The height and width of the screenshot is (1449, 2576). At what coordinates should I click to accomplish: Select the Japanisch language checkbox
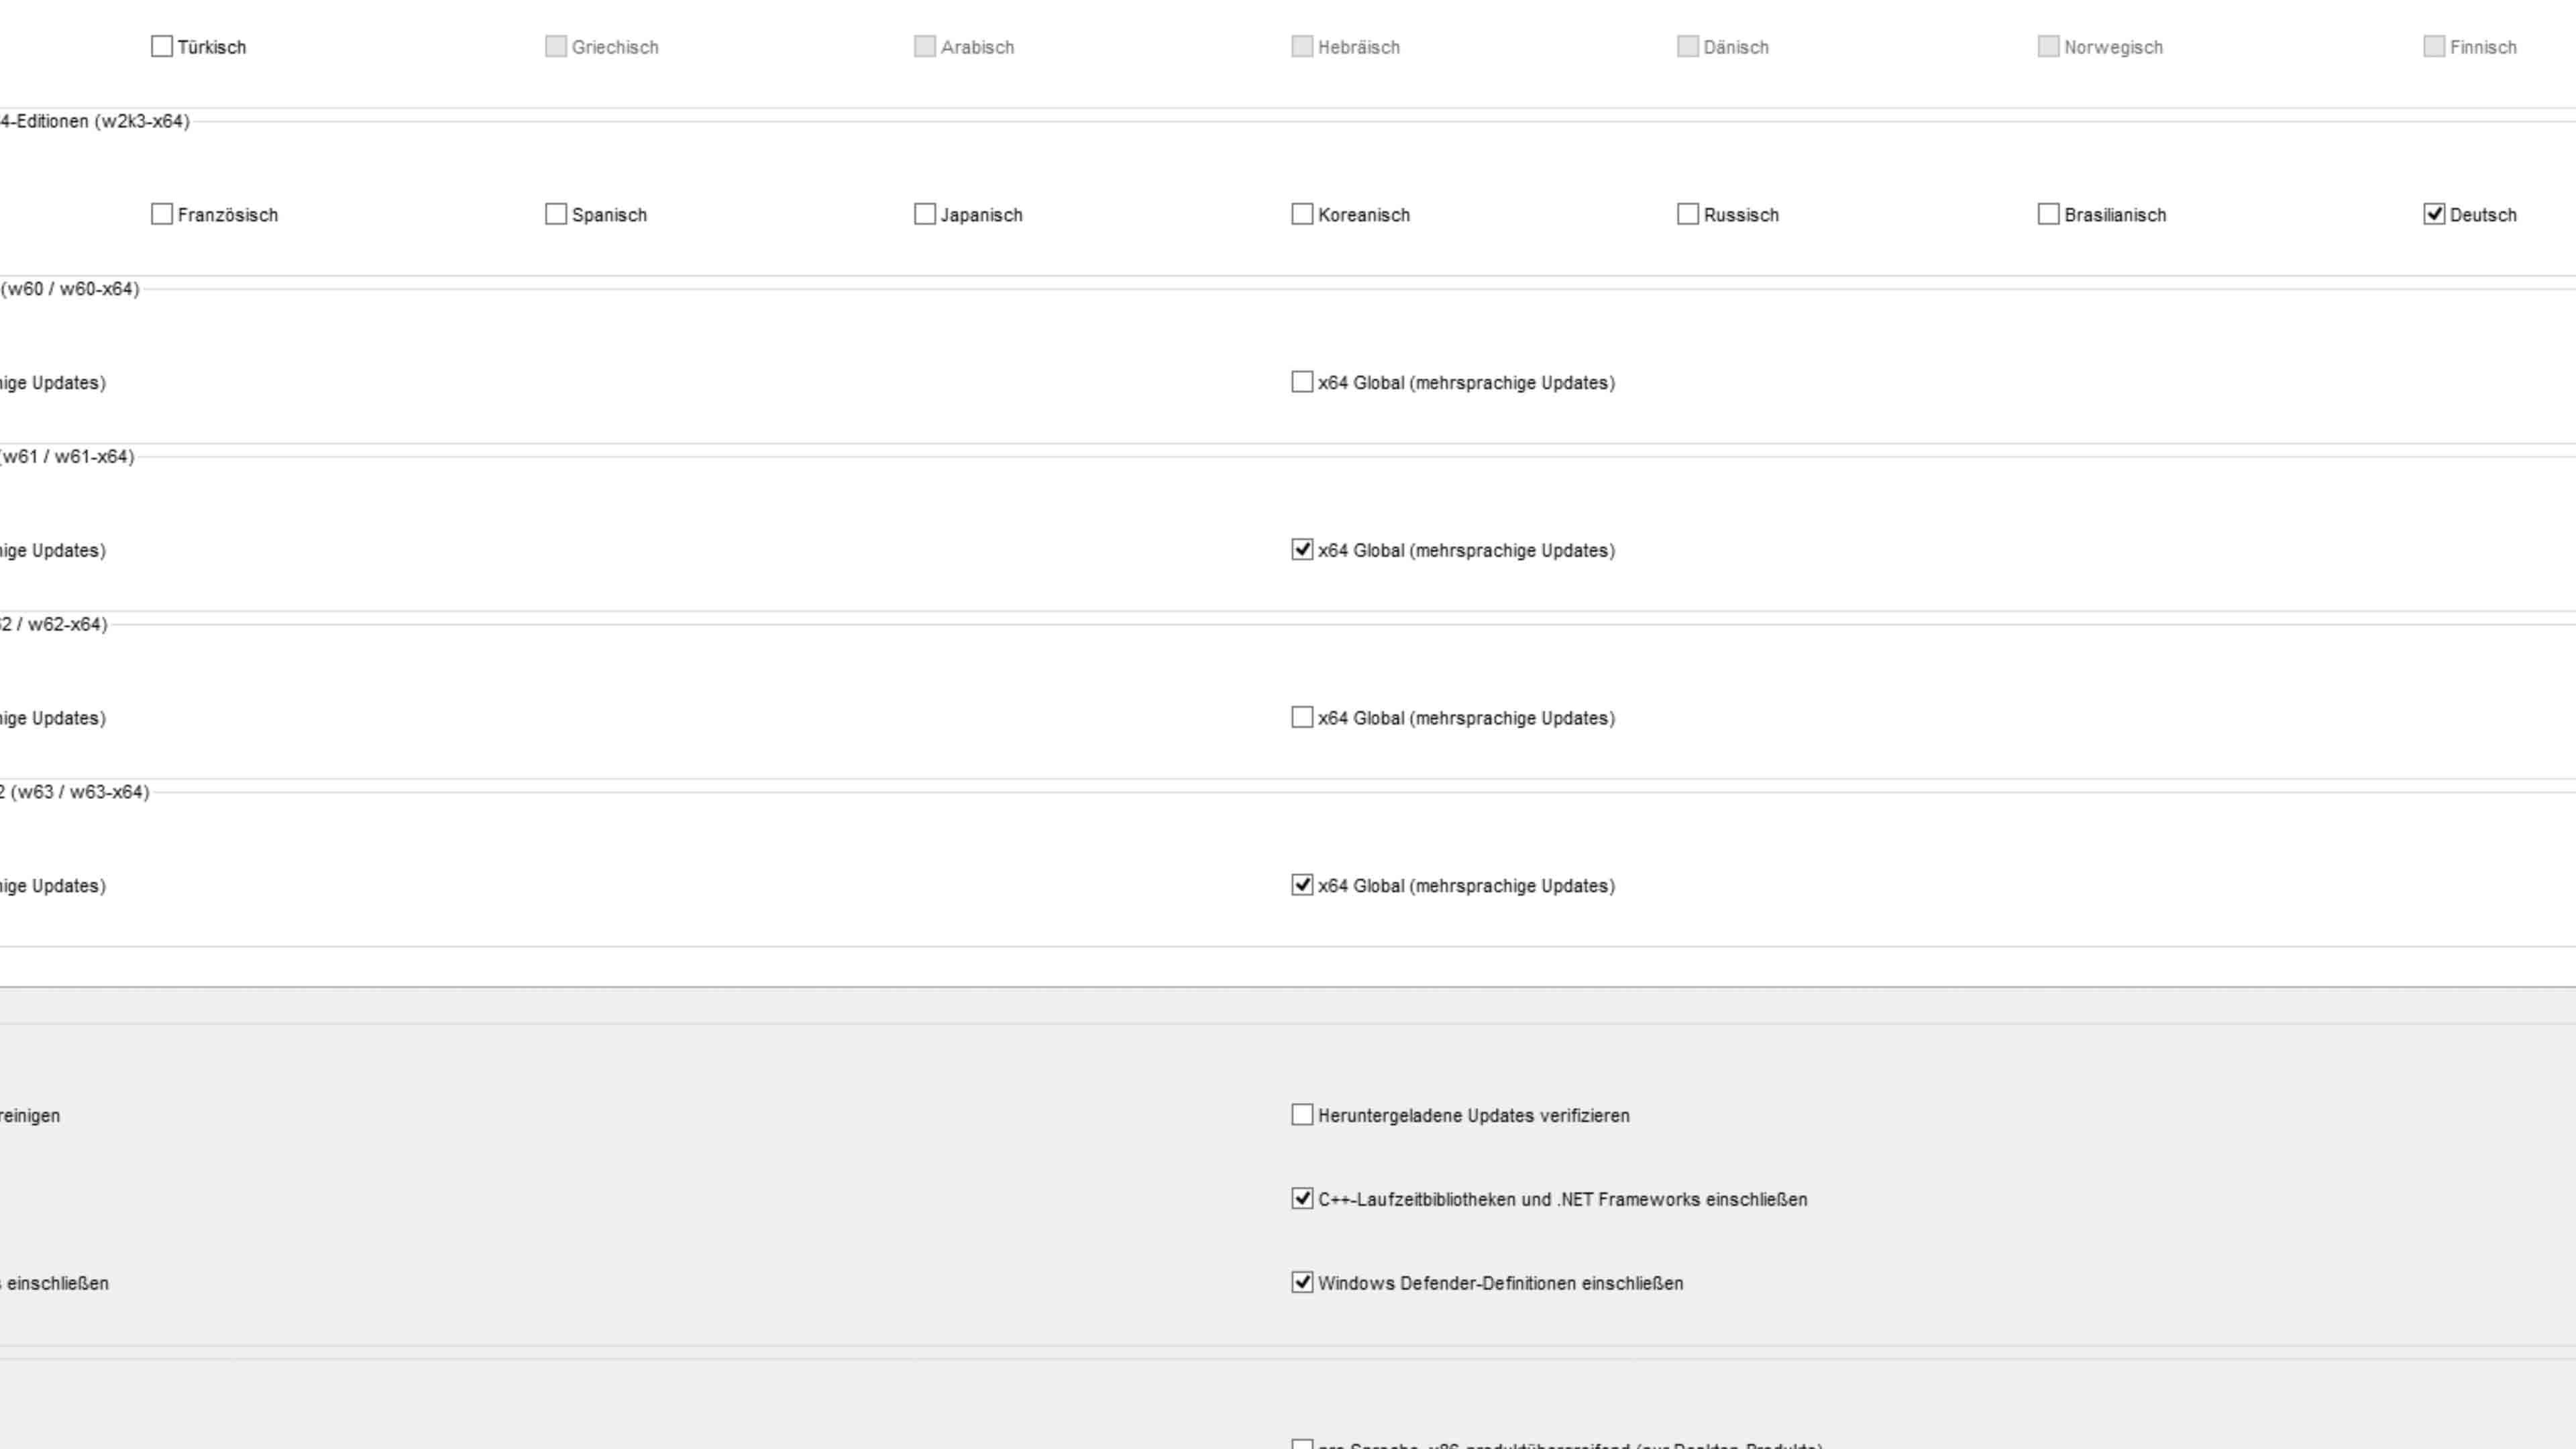[x=925, y=215]
